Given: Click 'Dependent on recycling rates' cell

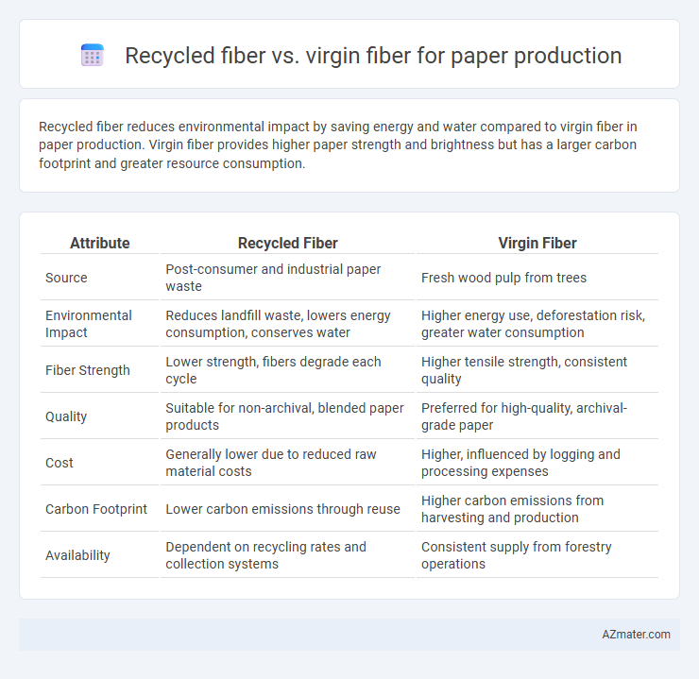Looking at the screenshot, I should [x=287, y=555].
